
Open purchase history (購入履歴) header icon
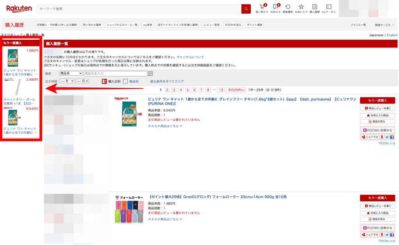pyautogui.click(x=314, y=9)
